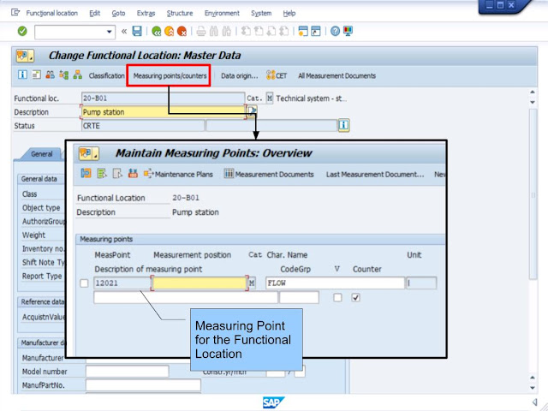Click the Model number input field

pos(128,372)
